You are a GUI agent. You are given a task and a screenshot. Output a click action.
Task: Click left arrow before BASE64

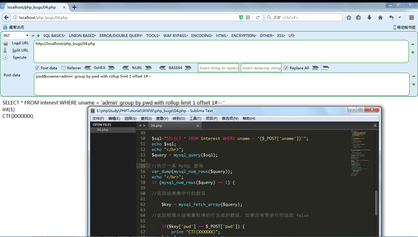point(163,68)
